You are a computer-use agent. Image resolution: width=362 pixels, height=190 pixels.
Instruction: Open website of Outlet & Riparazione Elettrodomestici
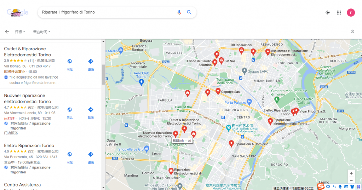coord(69,64)
